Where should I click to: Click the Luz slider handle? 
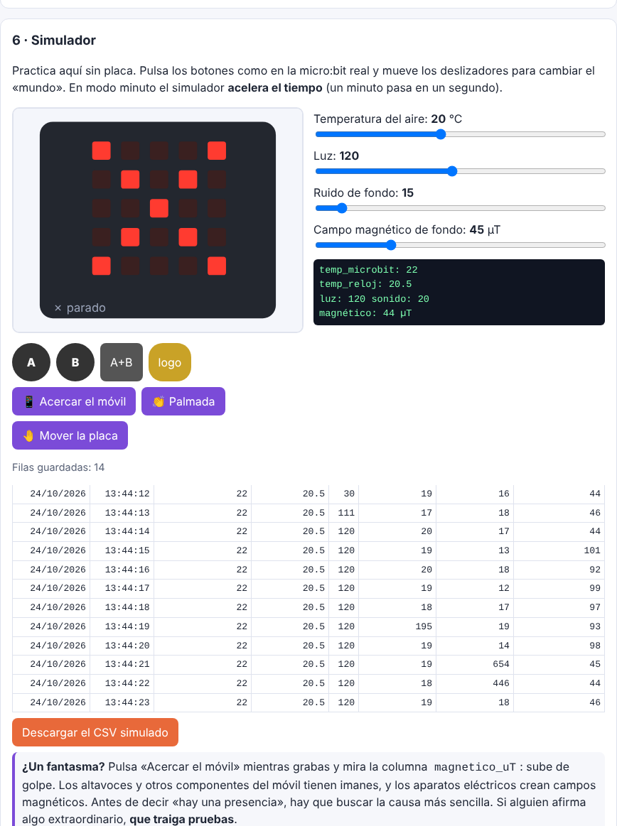tap(452, 171)
